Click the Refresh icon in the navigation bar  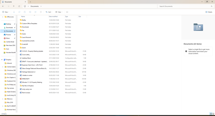tap(19, 6)
